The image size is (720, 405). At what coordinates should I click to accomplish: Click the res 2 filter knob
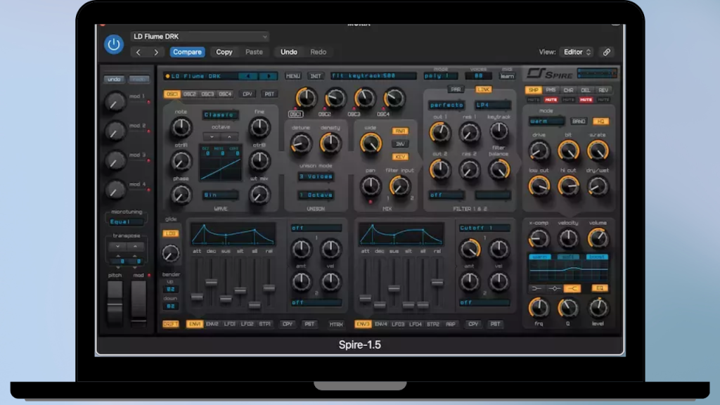coord(469,169)
